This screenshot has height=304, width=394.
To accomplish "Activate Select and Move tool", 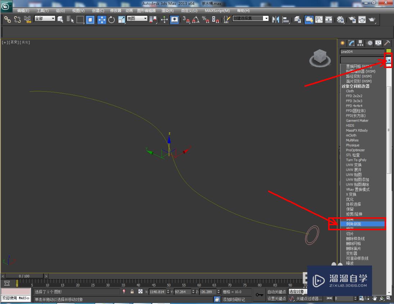I will tap(101, 19).
